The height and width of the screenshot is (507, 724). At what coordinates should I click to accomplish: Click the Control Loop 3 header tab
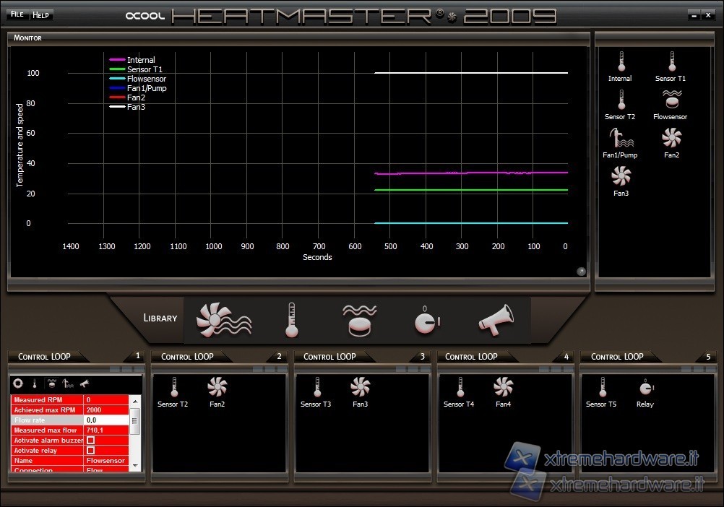coord(329,356)
